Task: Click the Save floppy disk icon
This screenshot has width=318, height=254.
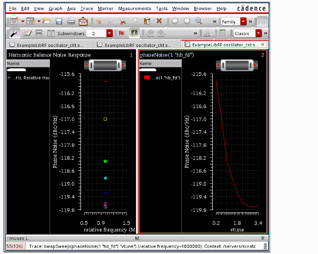Action: (59, 21)
